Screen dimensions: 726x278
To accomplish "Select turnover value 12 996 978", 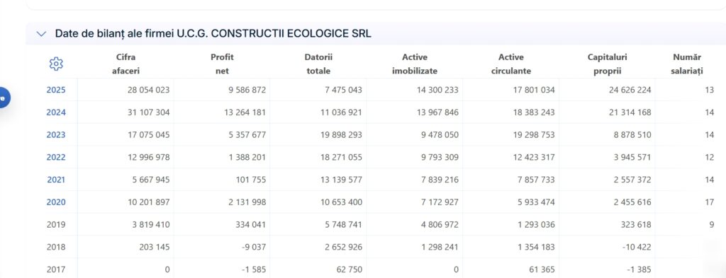I will (149, 157).
